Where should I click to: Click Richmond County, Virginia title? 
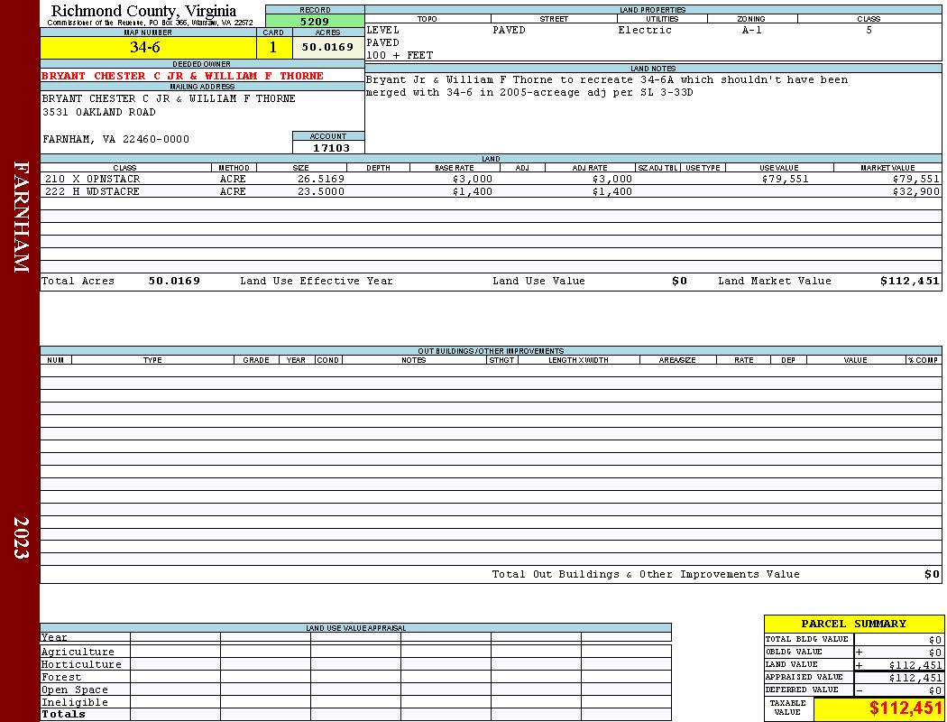[x=143, y=11]
